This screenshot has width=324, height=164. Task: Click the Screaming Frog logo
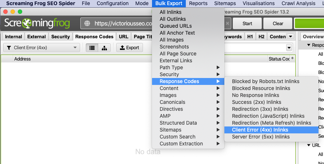click(39, 24)
